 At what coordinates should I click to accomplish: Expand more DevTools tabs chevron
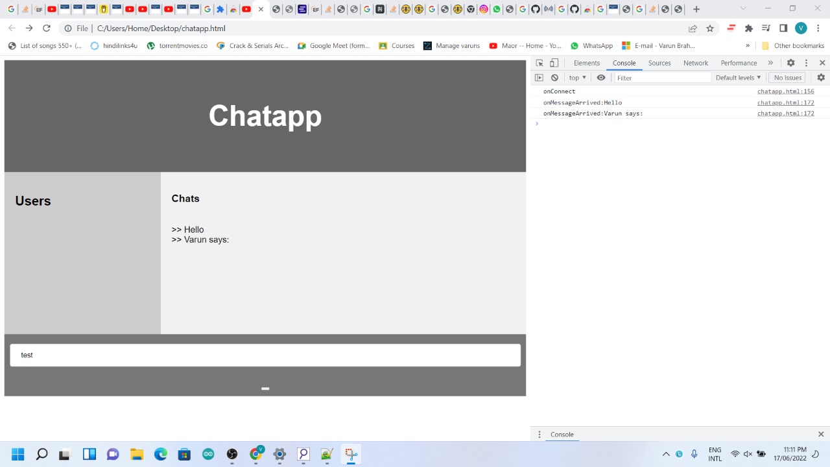770,63
